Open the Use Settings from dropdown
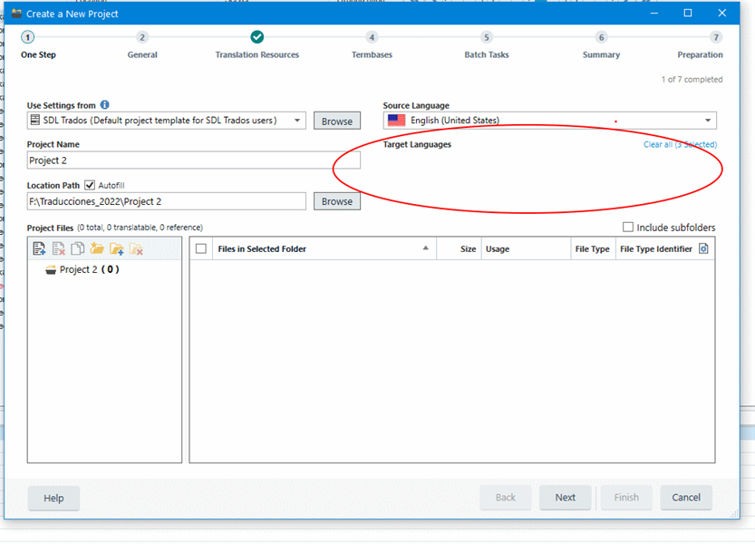Screen dimensions: 755x544 point(299,120)
